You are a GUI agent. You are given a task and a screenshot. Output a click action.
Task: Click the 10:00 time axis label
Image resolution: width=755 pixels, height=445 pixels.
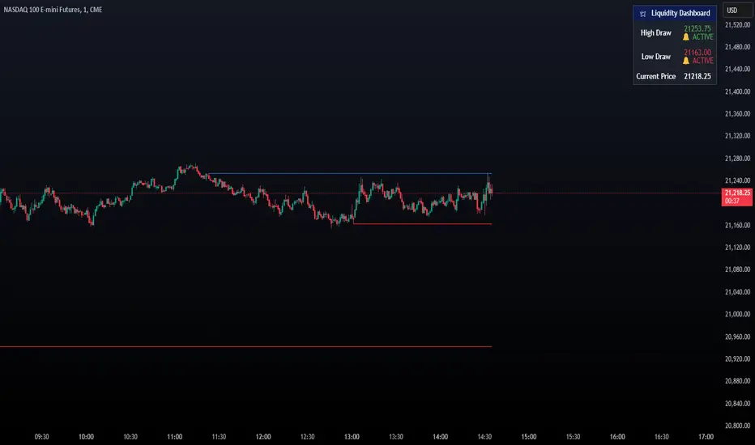[86, 437]
